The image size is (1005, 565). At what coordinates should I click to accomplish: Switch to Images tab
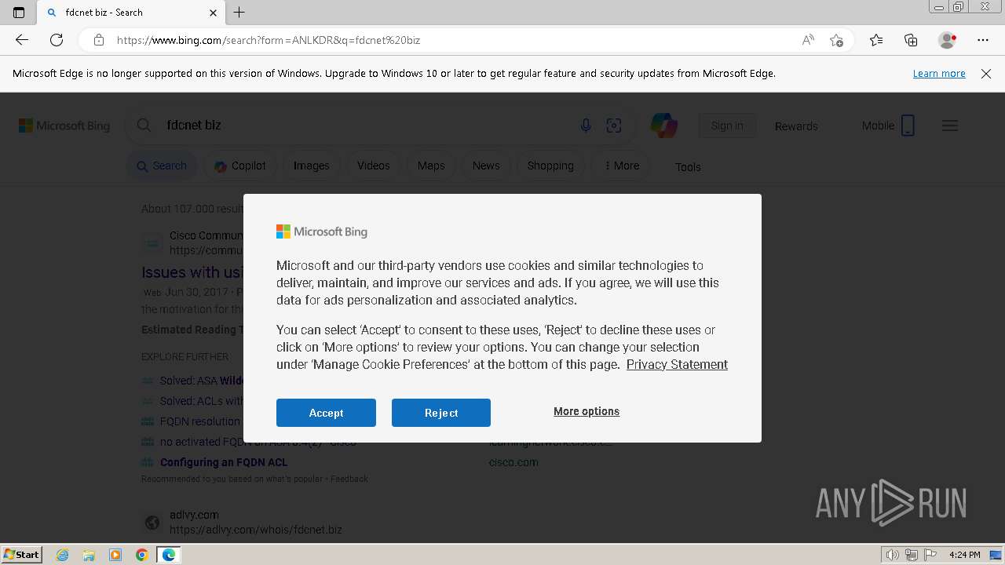312,166
